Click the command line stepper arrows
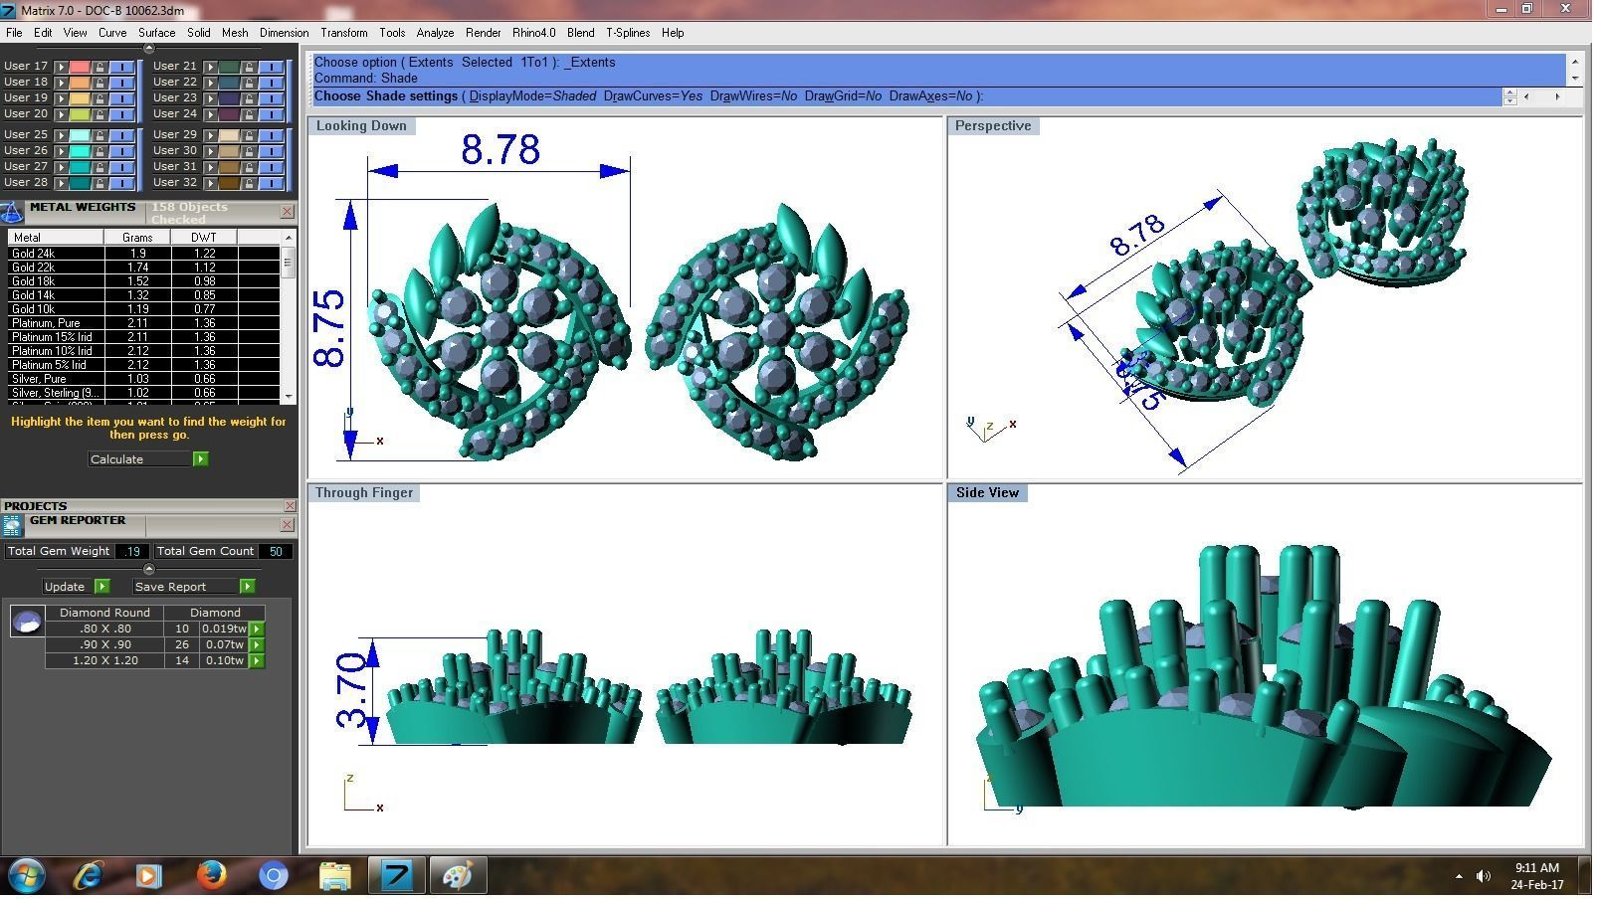Screen dimensions: 1600x899 (x=1517, y=97)
